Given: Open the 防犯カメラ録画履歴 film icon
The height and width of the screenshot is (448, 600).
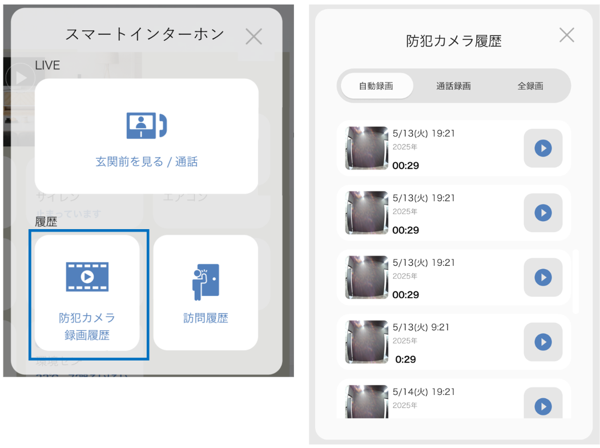Looking at the screenshot, I should click(x=87, y=277).
